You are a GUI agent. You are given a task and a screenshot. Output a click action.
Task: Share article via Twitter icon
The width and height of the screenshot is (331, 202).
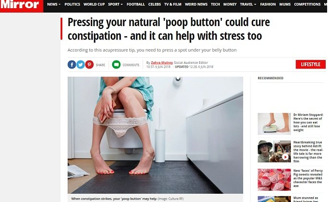click(x=80, y=65)
